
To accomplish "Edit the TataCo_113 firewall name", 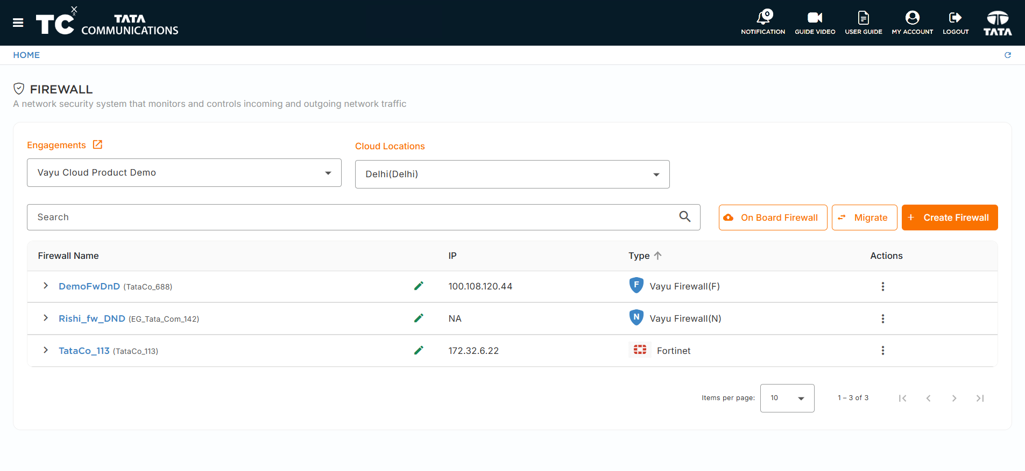I will point(419,350).
